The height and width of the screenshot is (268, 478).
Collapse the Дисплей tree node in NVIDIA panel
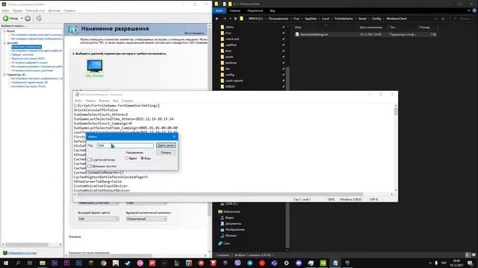click(x=4, y=43)
